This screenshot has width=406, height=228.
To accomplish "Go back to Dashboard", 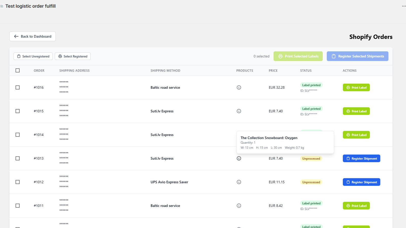I will coord(32,36).
